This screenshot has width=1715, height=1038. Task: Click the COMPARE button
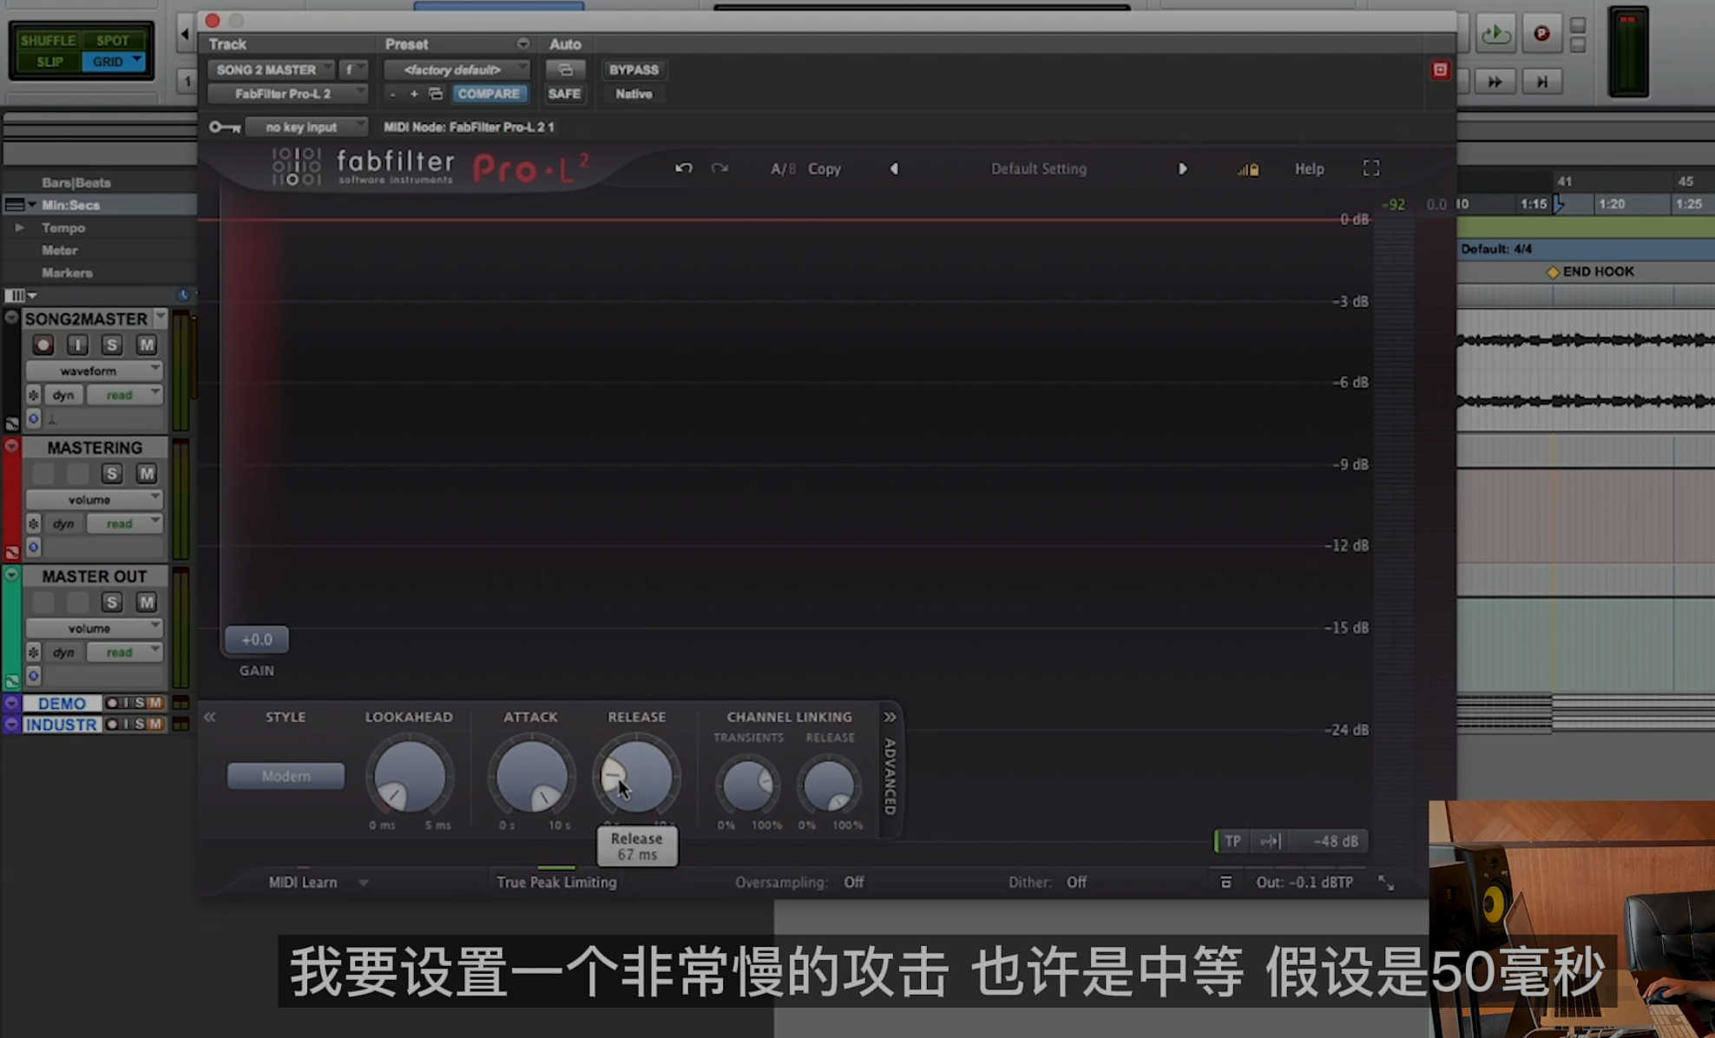point(489,94)
